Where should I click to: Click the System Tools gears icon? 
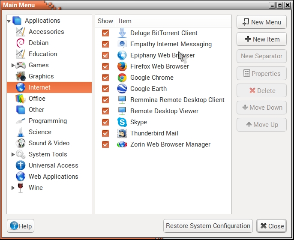[x=21, y=154]
